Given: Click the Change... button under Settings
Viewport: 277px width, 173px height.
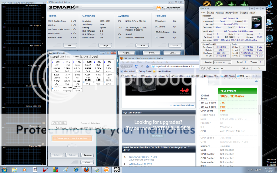Looking at the screenshot, I should (105, 45).
